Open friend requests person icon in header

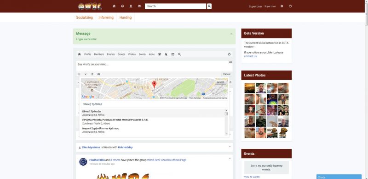[x=131, y=6]
